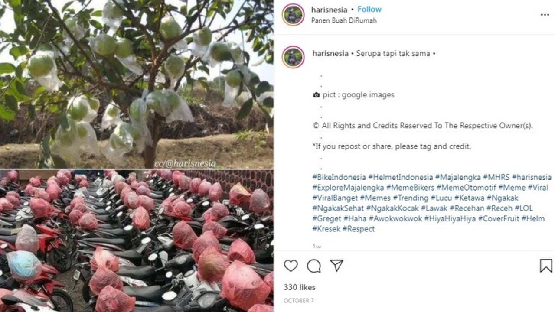
Task: Share post using paper plane icon
Action: (337, 266)
